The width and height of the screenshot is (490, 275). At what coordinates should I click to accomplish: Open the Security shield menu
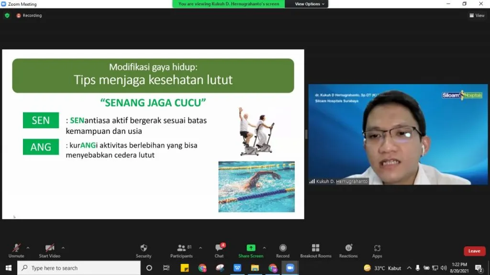tap(144, 251)
